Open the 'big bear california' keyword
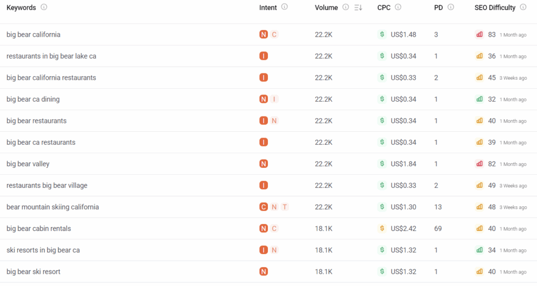The width and height of the screenshot is (537, 286). pyautogui.click(x=33, y=35)
